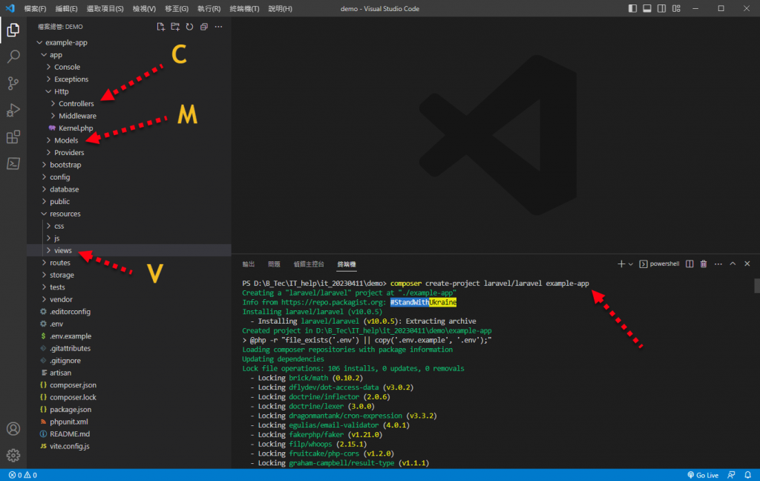760x481 pixels.
Task: Open the 移至(G) menu
Action: pos(177,9)
